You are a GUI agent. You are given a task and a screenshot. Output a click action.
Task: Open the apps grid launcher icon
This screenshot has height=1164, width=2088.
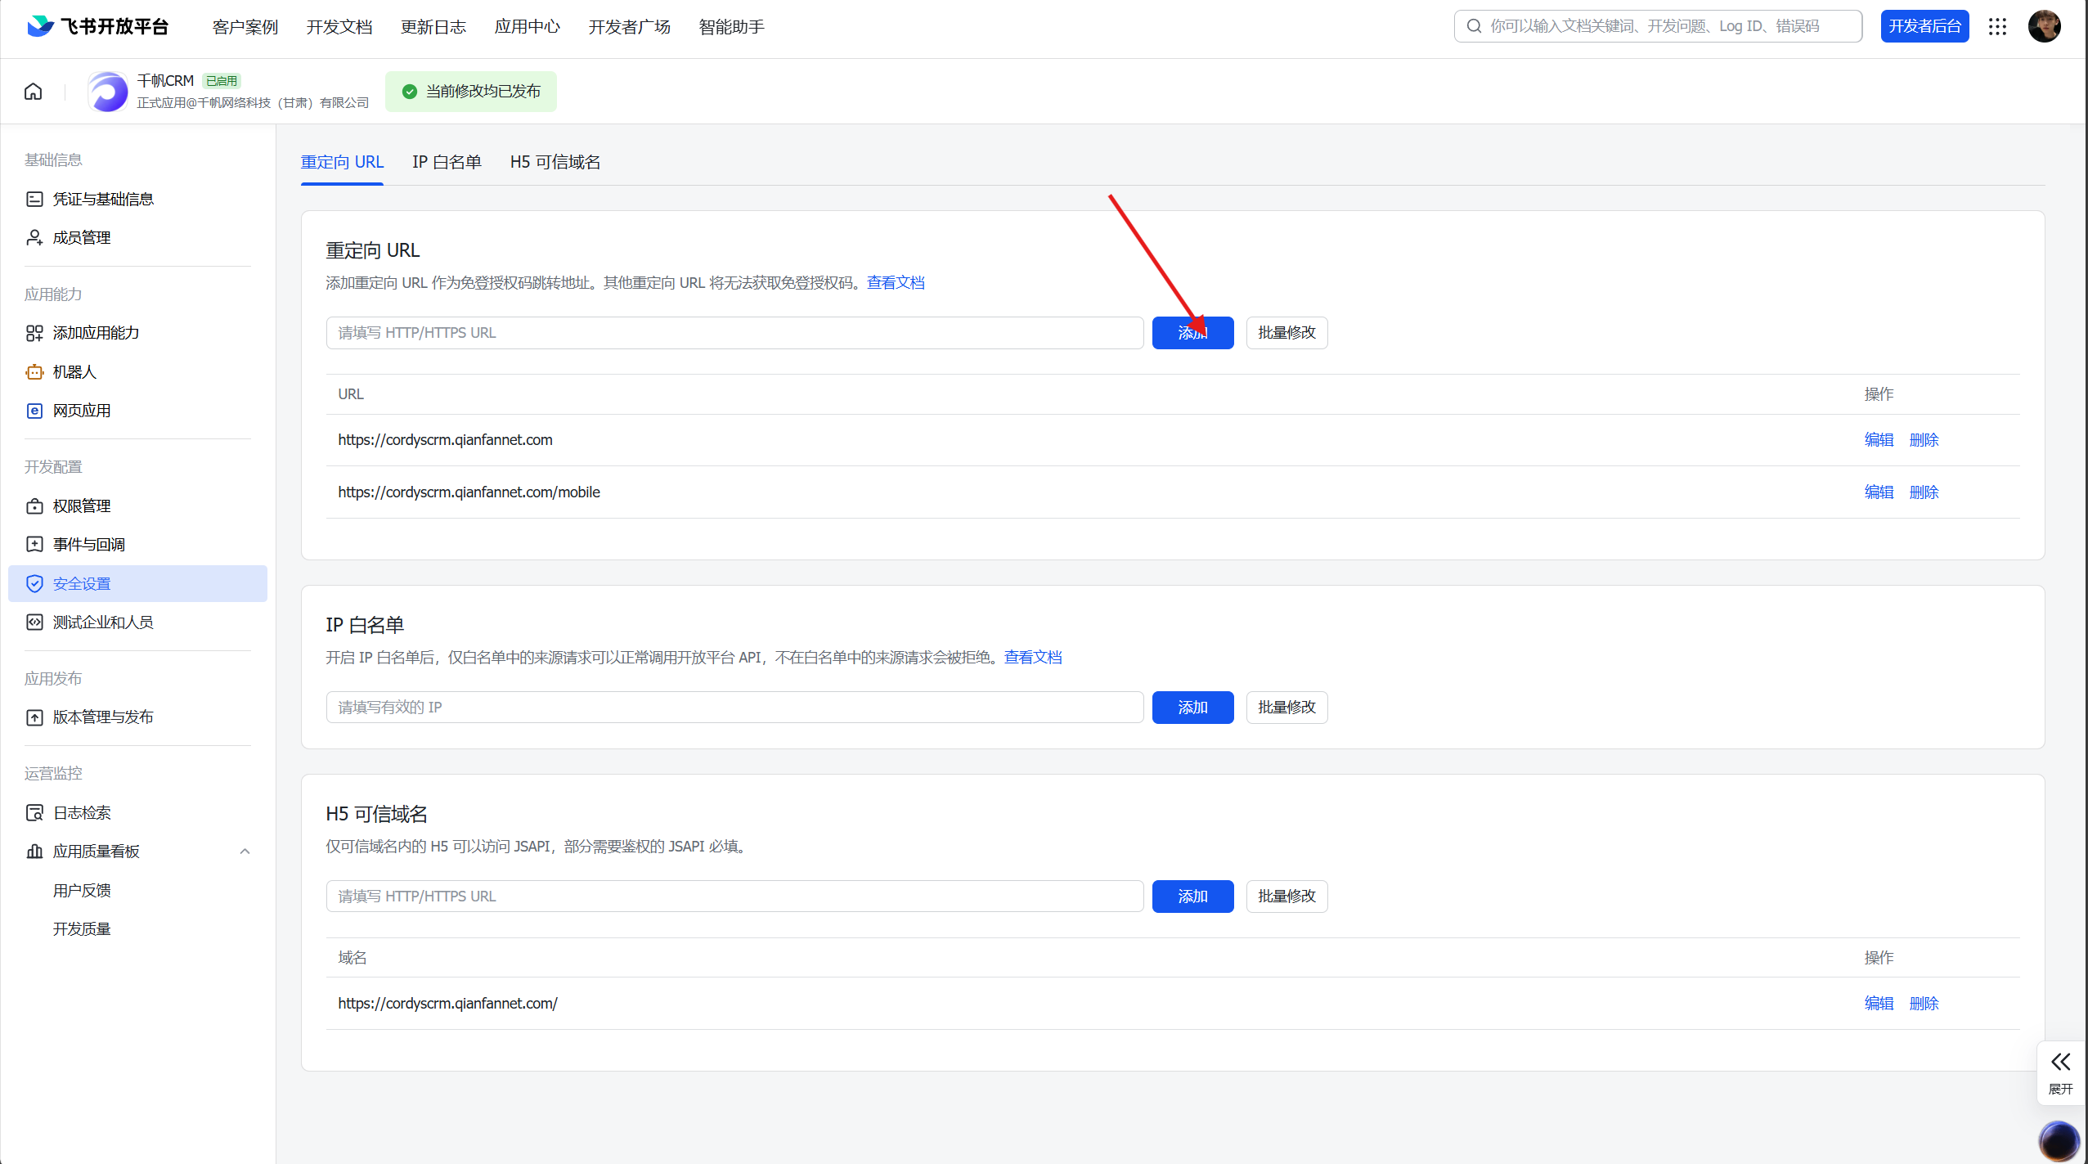pos(1997,26)
